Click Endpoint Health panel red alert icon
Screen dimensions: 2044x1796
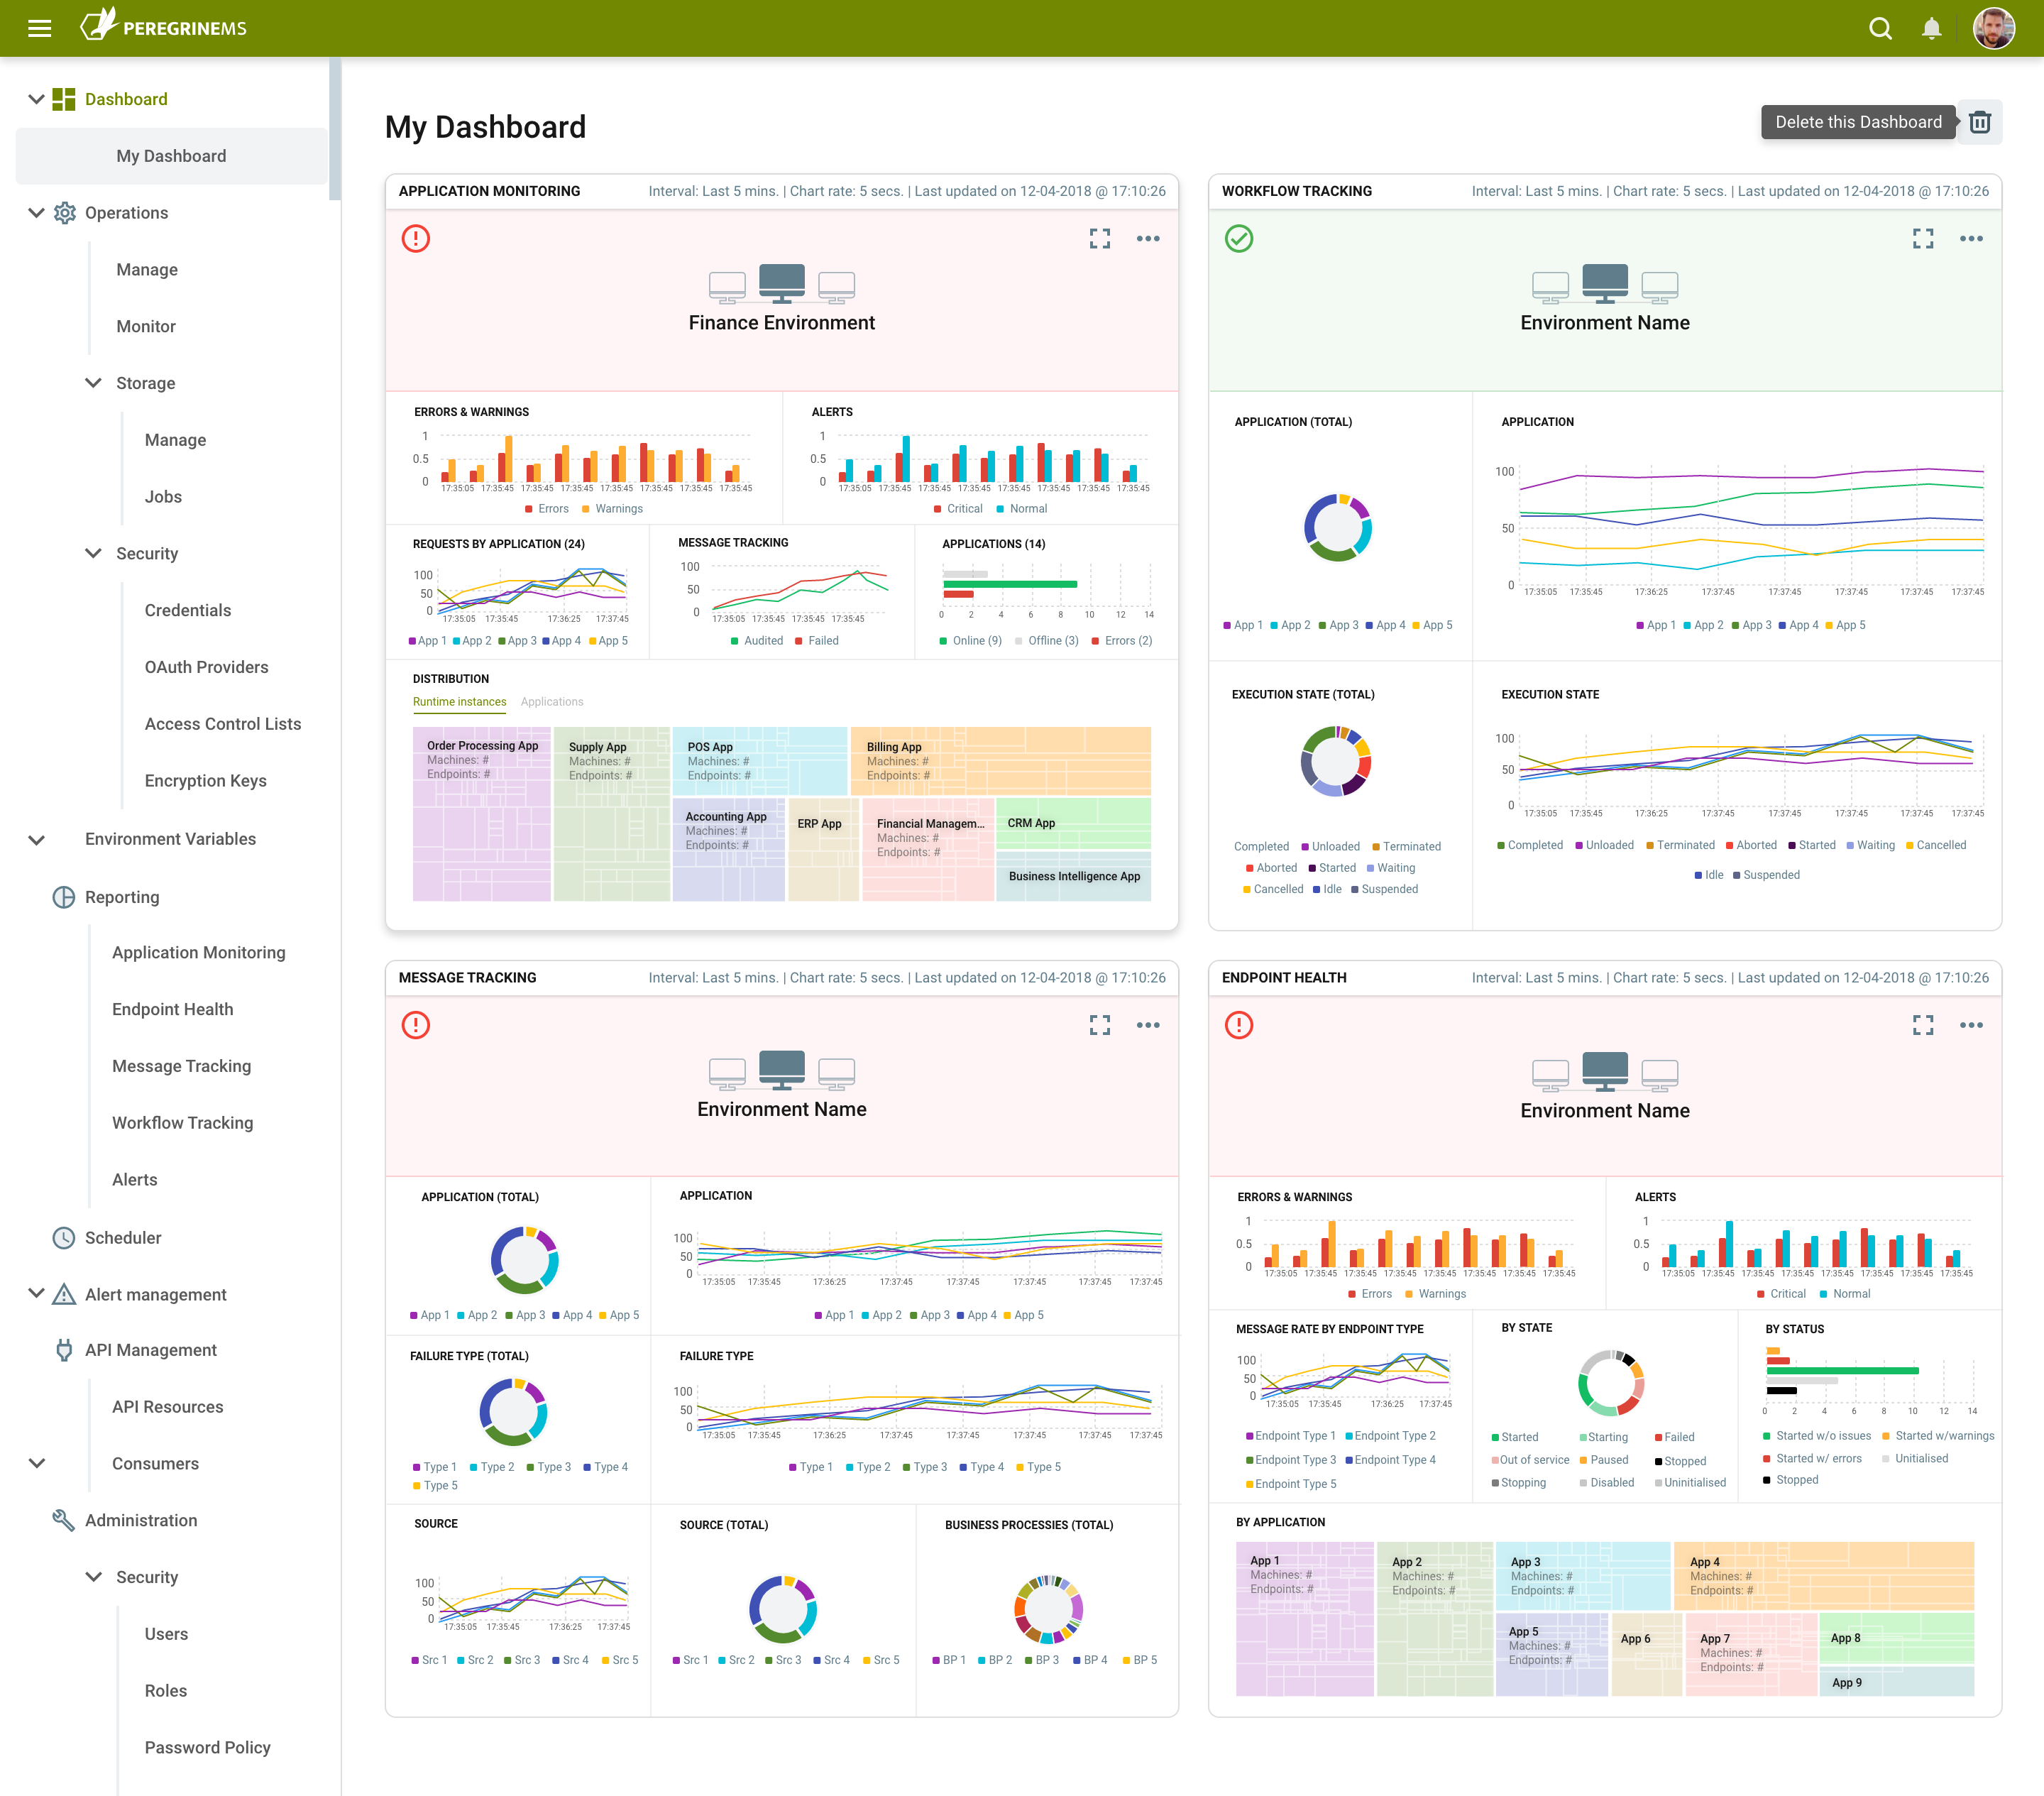(1238, 1025)
